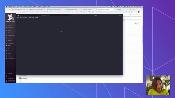
Task: Open the iTerm2 application menu
Action: (10, 7)
